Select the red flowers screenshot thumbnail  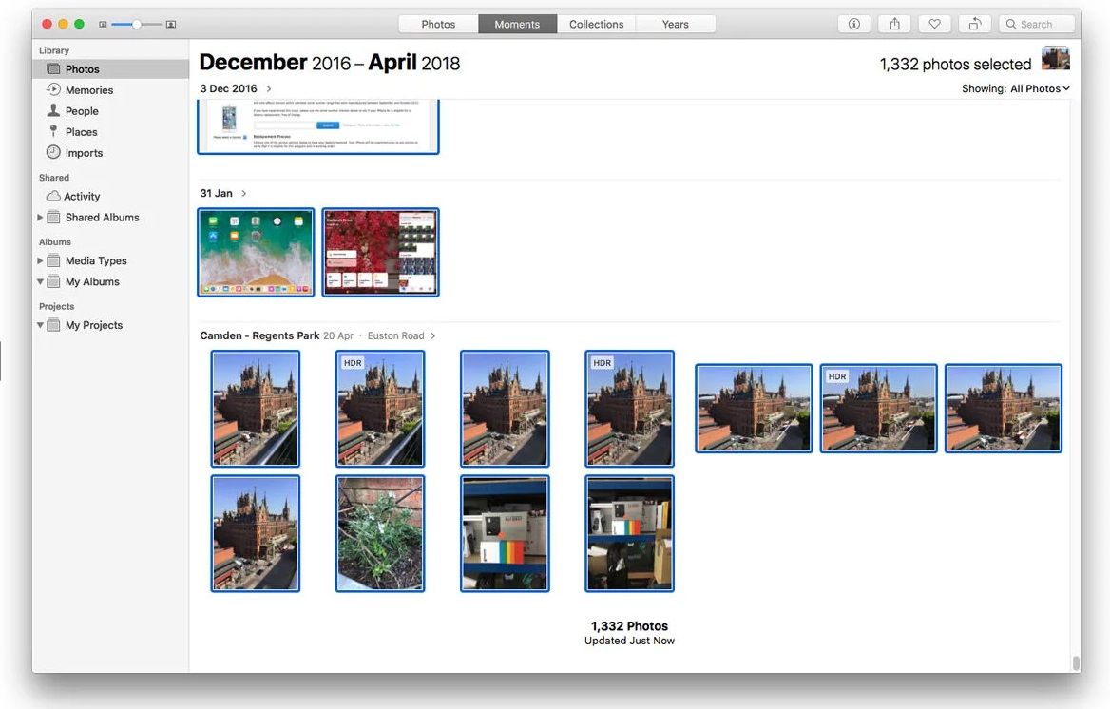click(380, 252)
